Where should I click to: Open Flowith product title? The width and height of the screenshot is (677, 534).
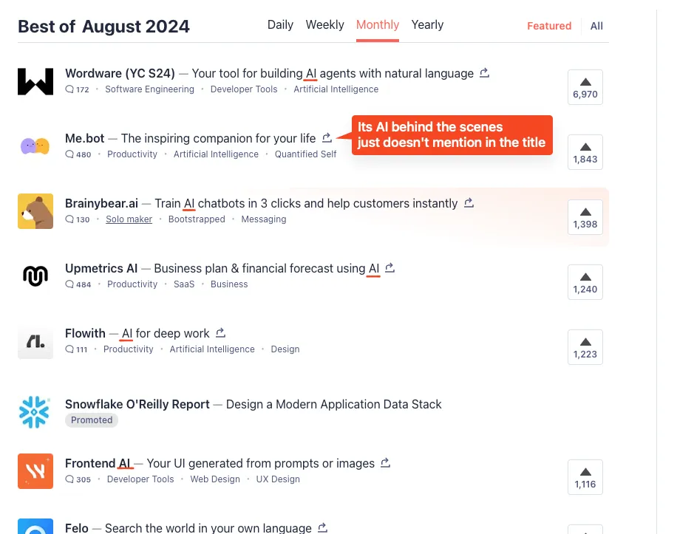tap(85, 333)
